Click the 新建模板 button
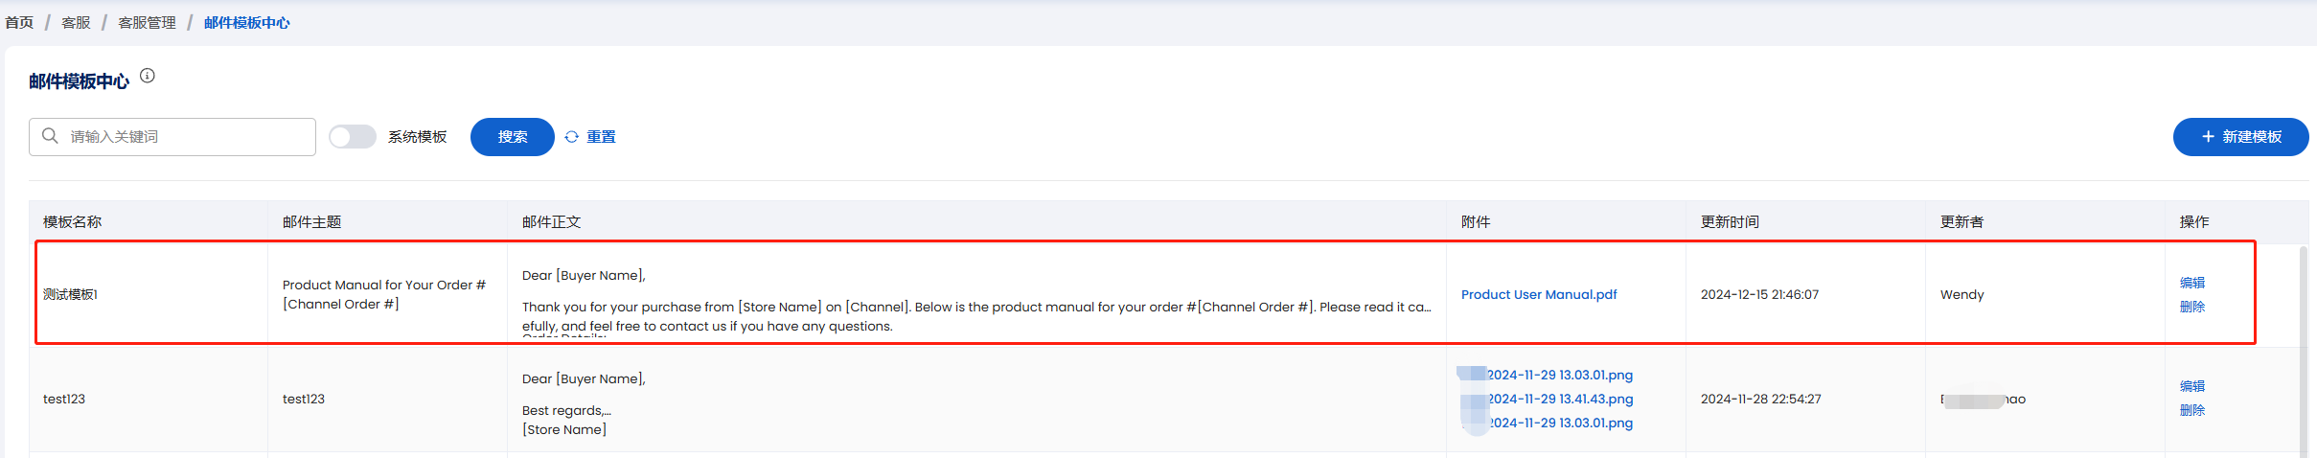Viewport: 2317px width, 458px height. tap(2240, 137)
